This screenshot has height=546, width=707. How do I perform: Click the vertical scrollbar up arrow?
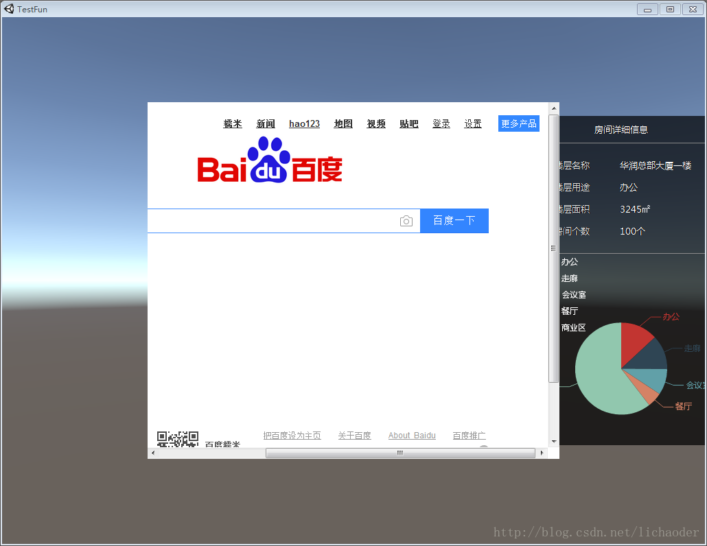click(x=554, y=108)
